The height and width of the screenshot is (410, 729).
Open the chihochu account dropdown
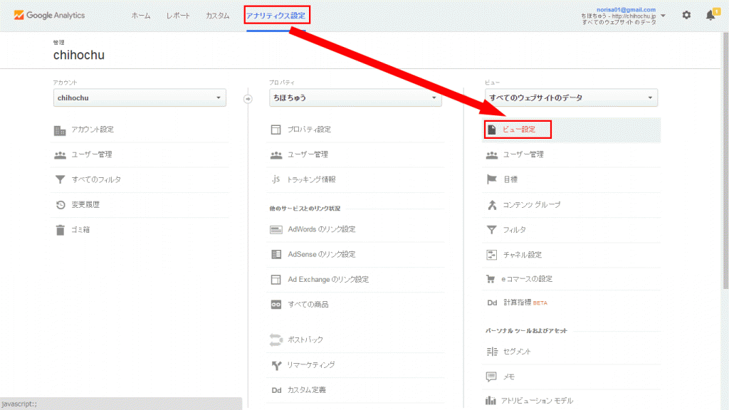click(x=139, y=98)
